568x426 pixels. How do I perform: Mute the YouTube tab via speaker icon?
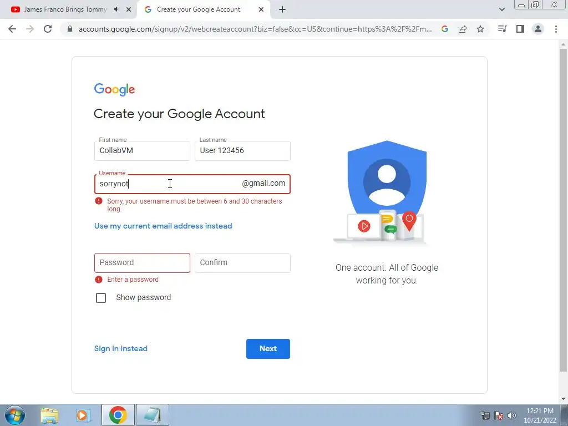tap(116, 9)
